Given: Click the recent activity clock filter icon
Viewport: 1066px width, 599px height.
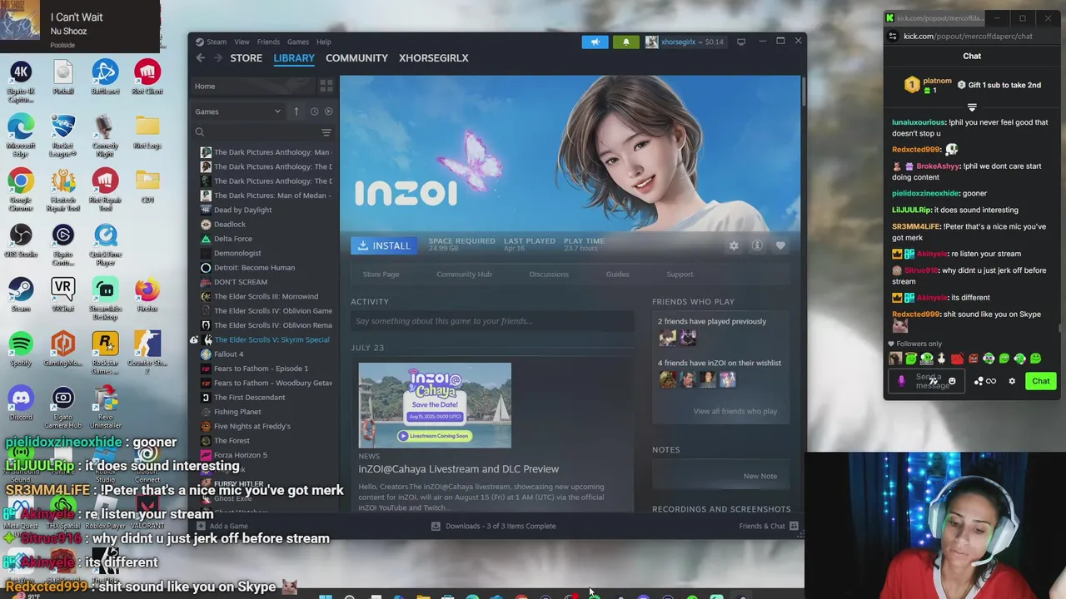Looking at the screenshot, I should point(314,111).
